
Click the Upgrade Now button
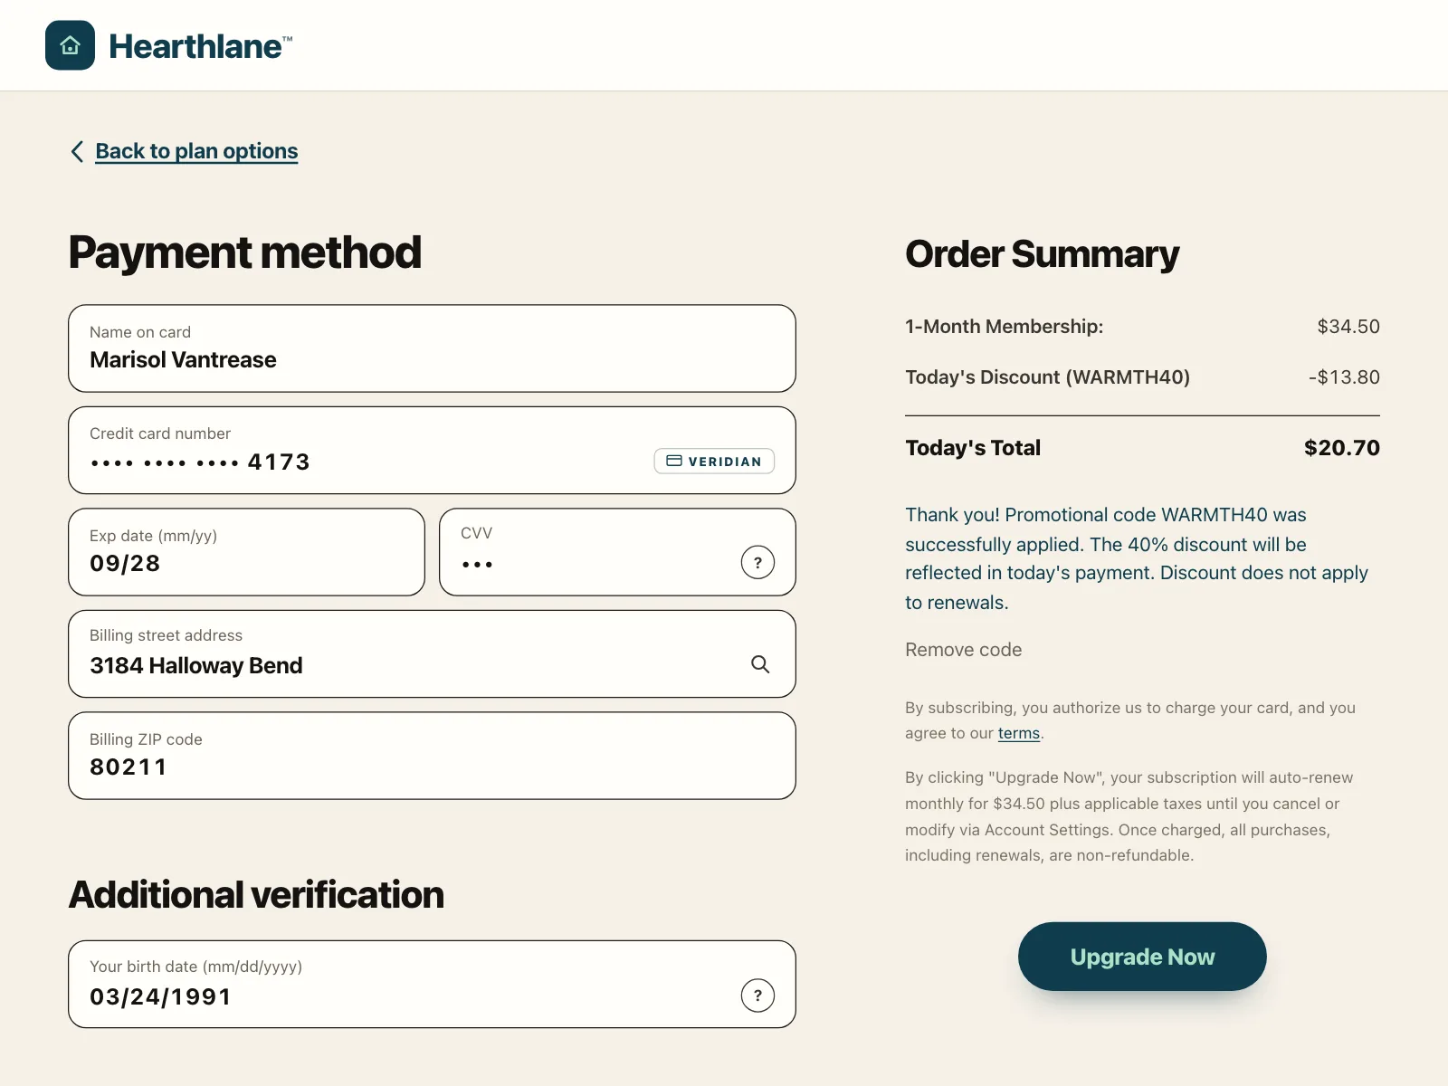tap(1142, 957)
